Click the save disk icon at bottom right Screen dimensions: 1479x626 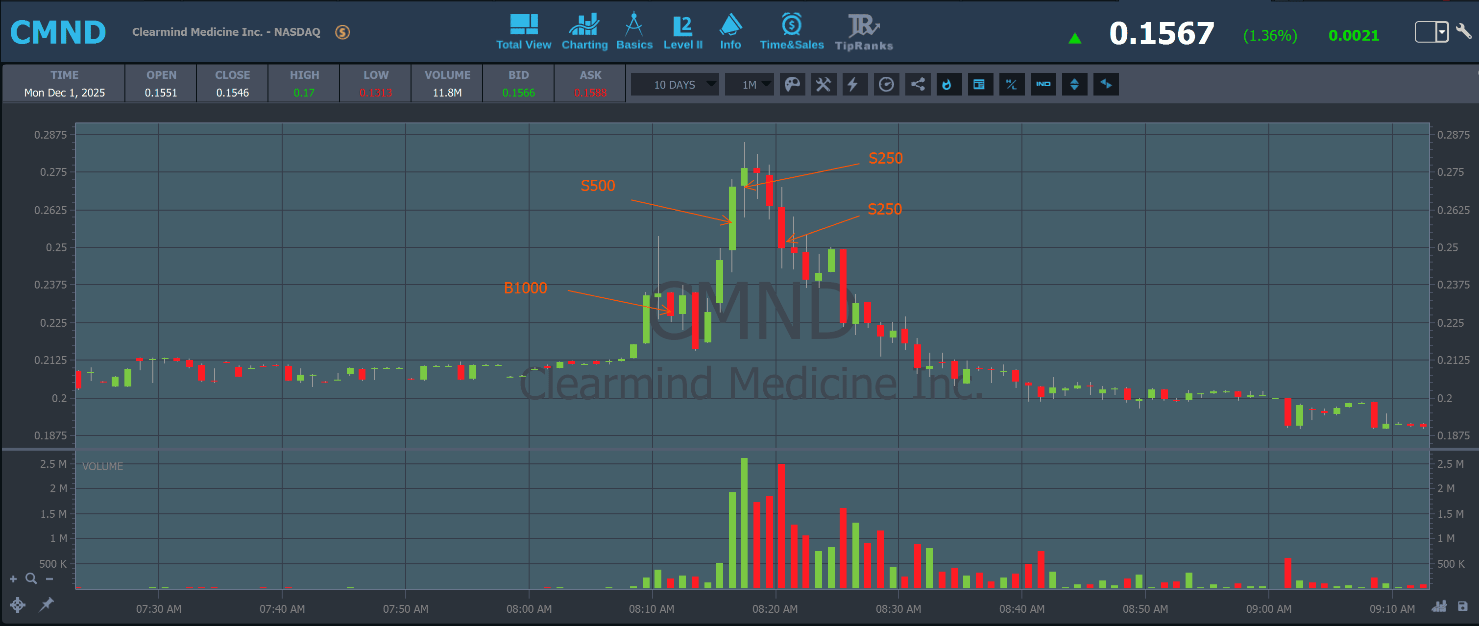coord(1462,606)
